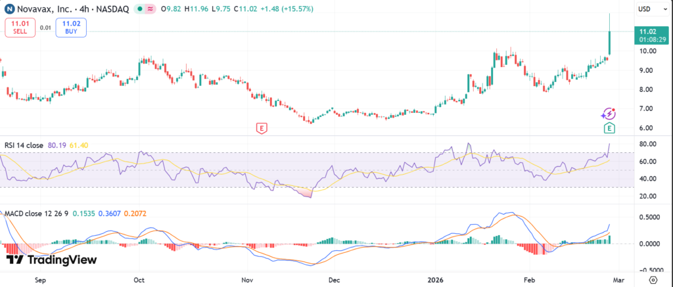Click the green earnings E marker
The height and width of the screenshot is (287, 673).
[x=609, y=127]
